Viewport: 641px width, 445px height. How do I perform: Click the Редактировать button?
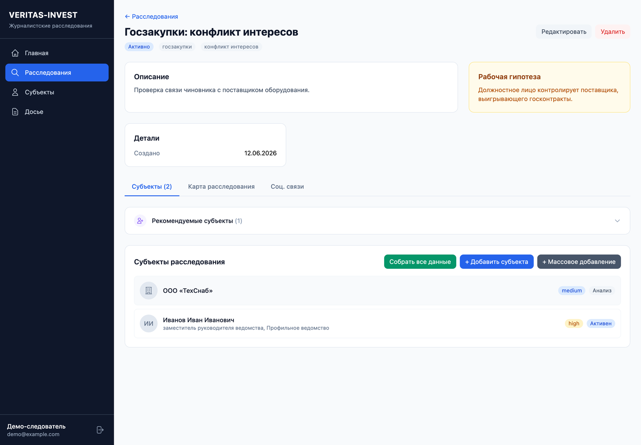564,32
